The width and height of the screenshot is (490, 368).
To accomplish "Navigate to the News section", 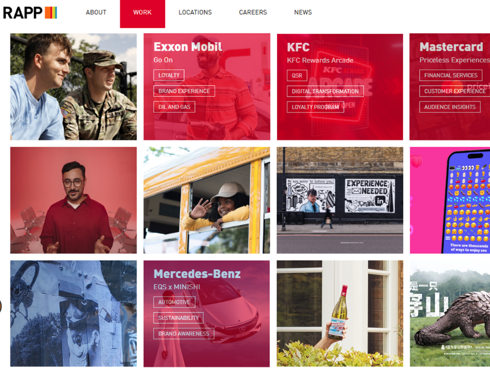I will pos(303,12).
